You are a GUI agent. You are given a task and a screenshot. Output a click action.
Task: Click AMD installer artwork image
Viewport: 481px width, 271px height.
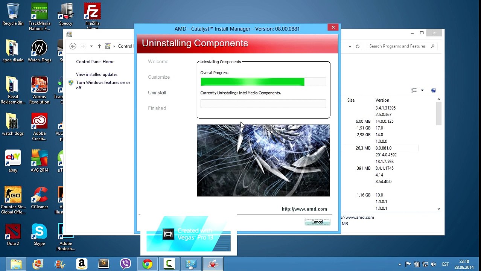tap(263, 160)
